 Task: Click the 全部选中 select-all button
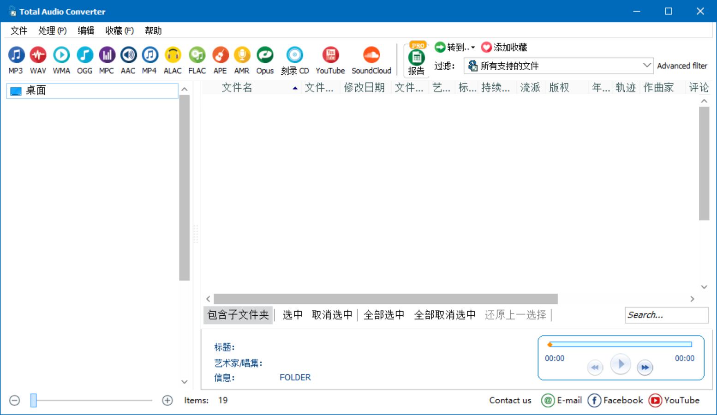(383, 315)
